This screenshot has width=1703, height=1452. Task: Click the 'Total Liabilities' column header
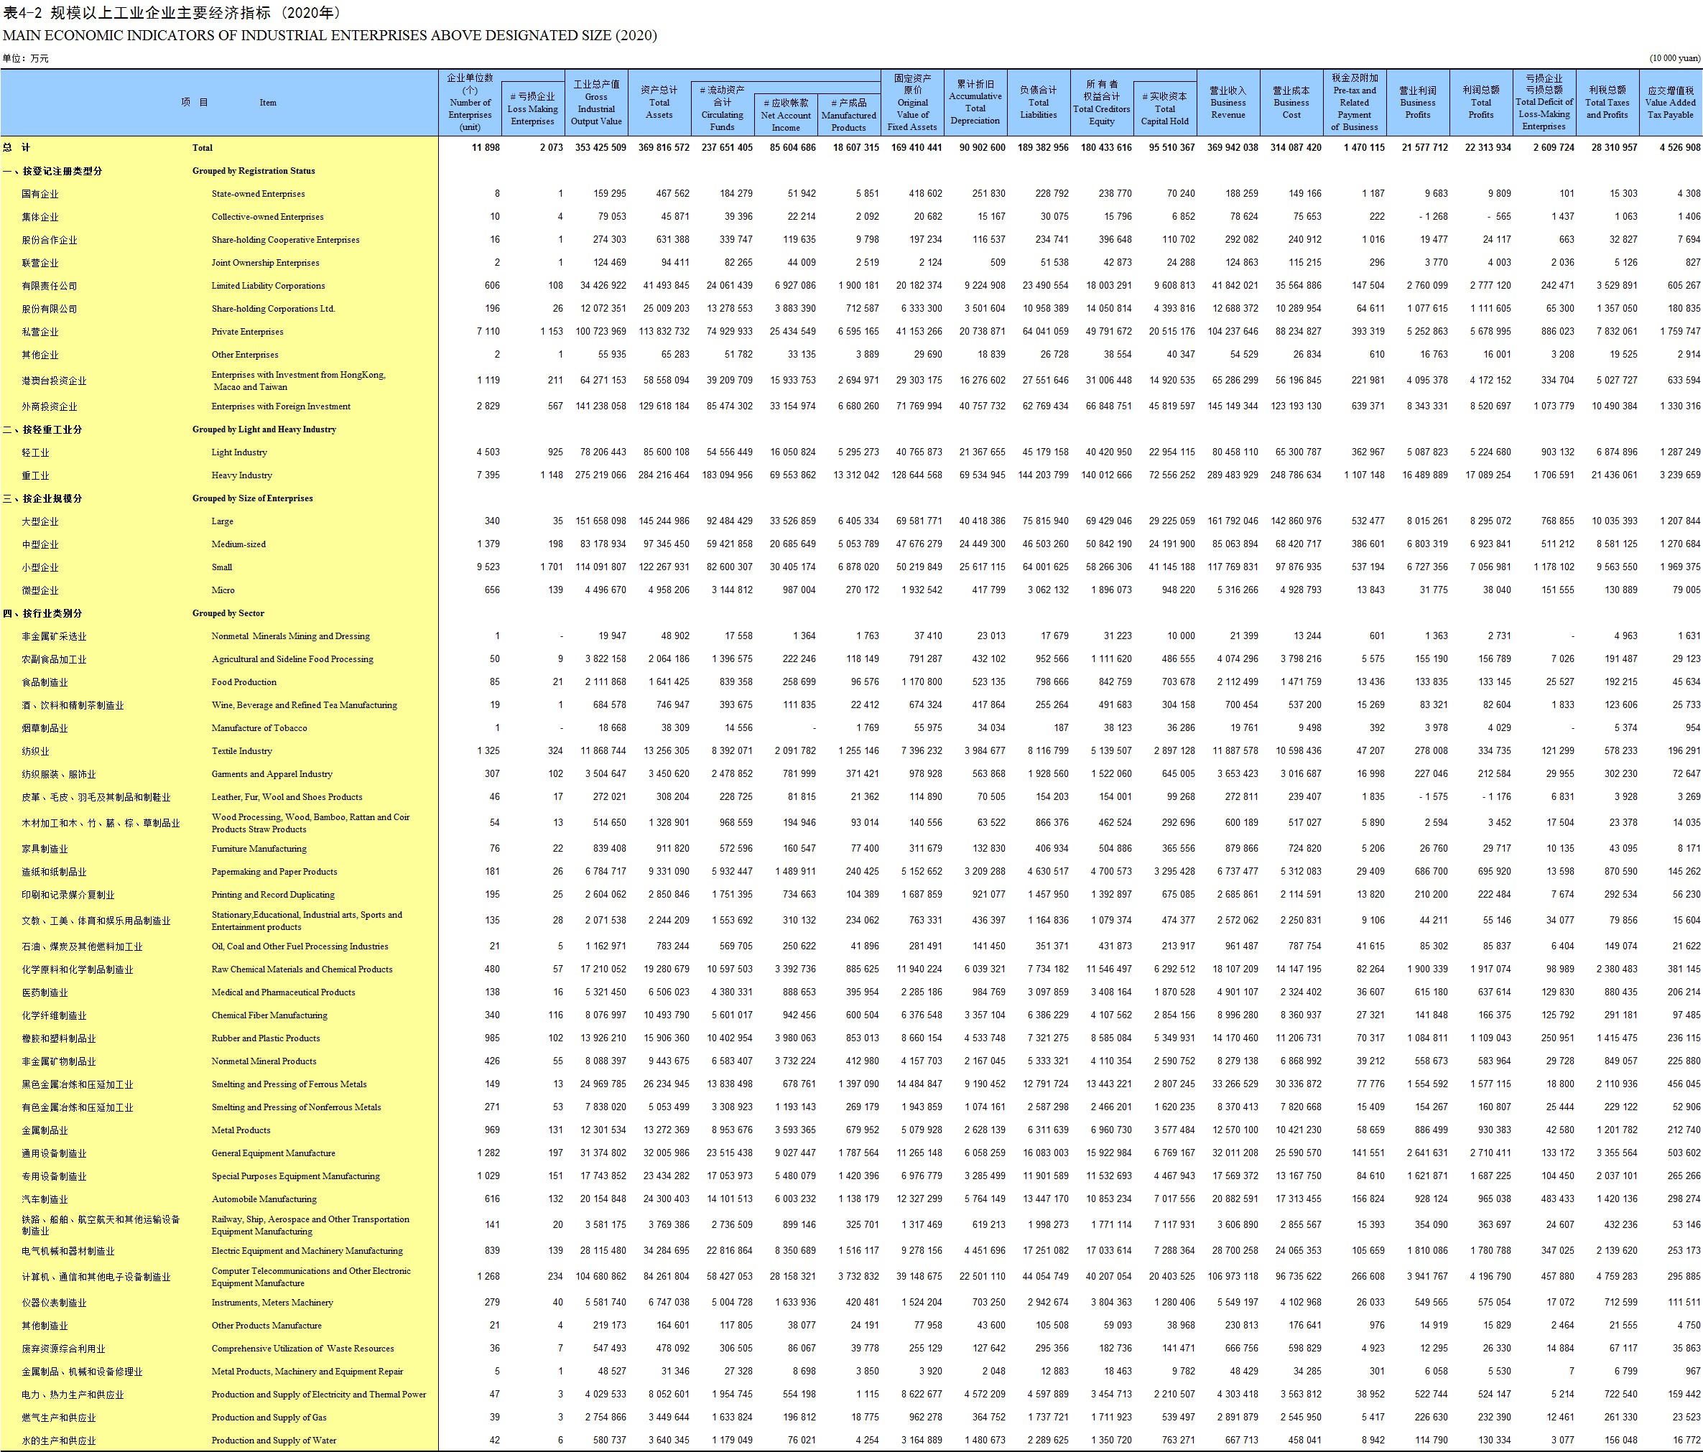pos(1039,103)
